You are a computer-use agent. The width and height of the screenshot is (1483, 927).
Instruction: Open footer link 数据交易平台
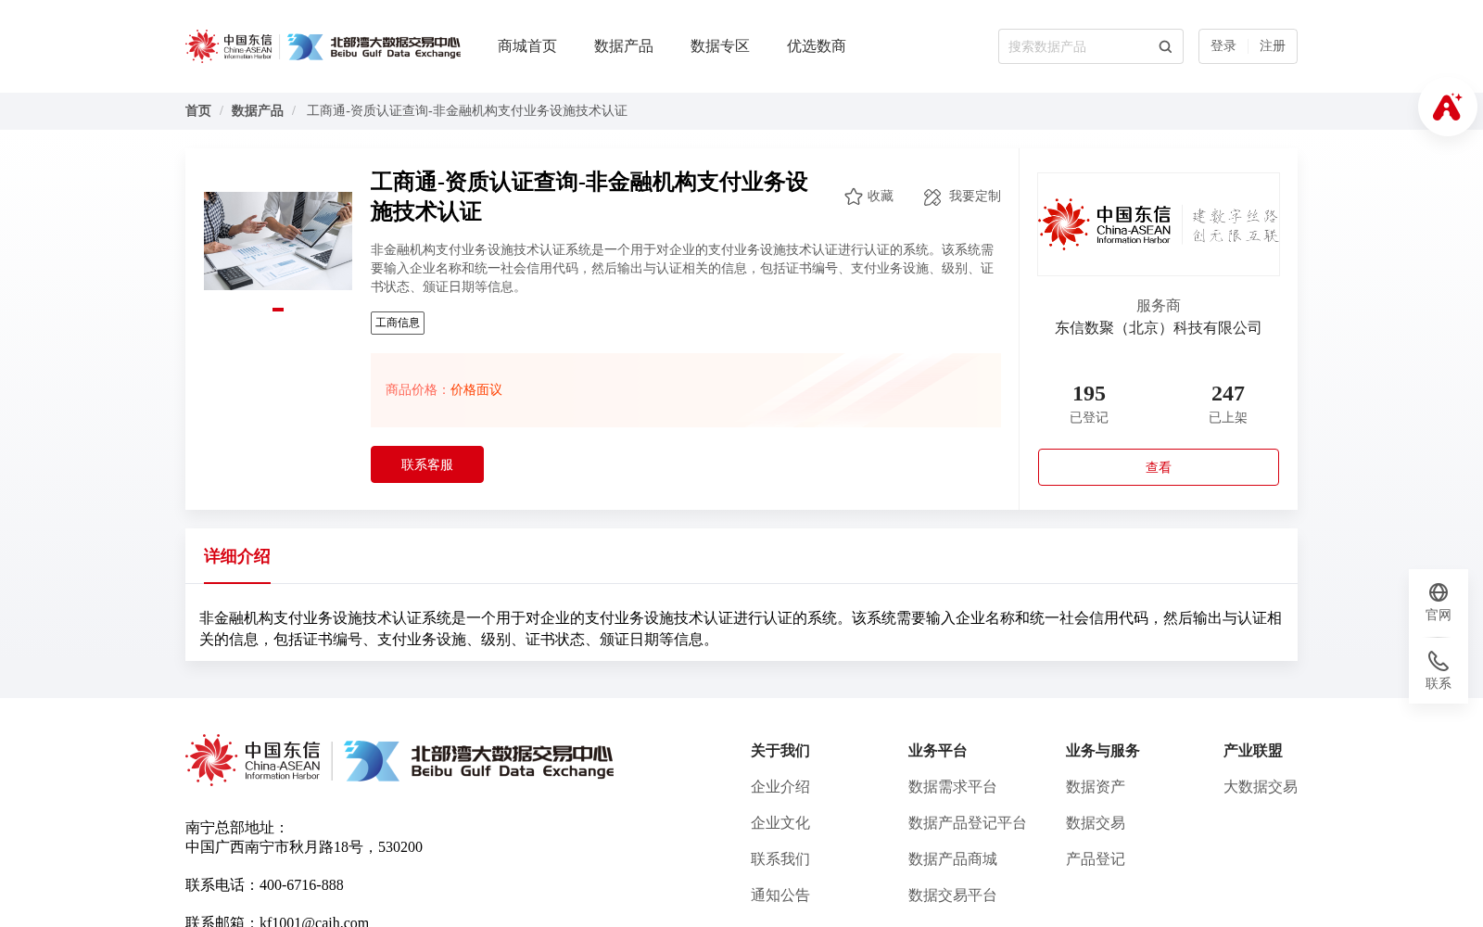coord(953,895)
